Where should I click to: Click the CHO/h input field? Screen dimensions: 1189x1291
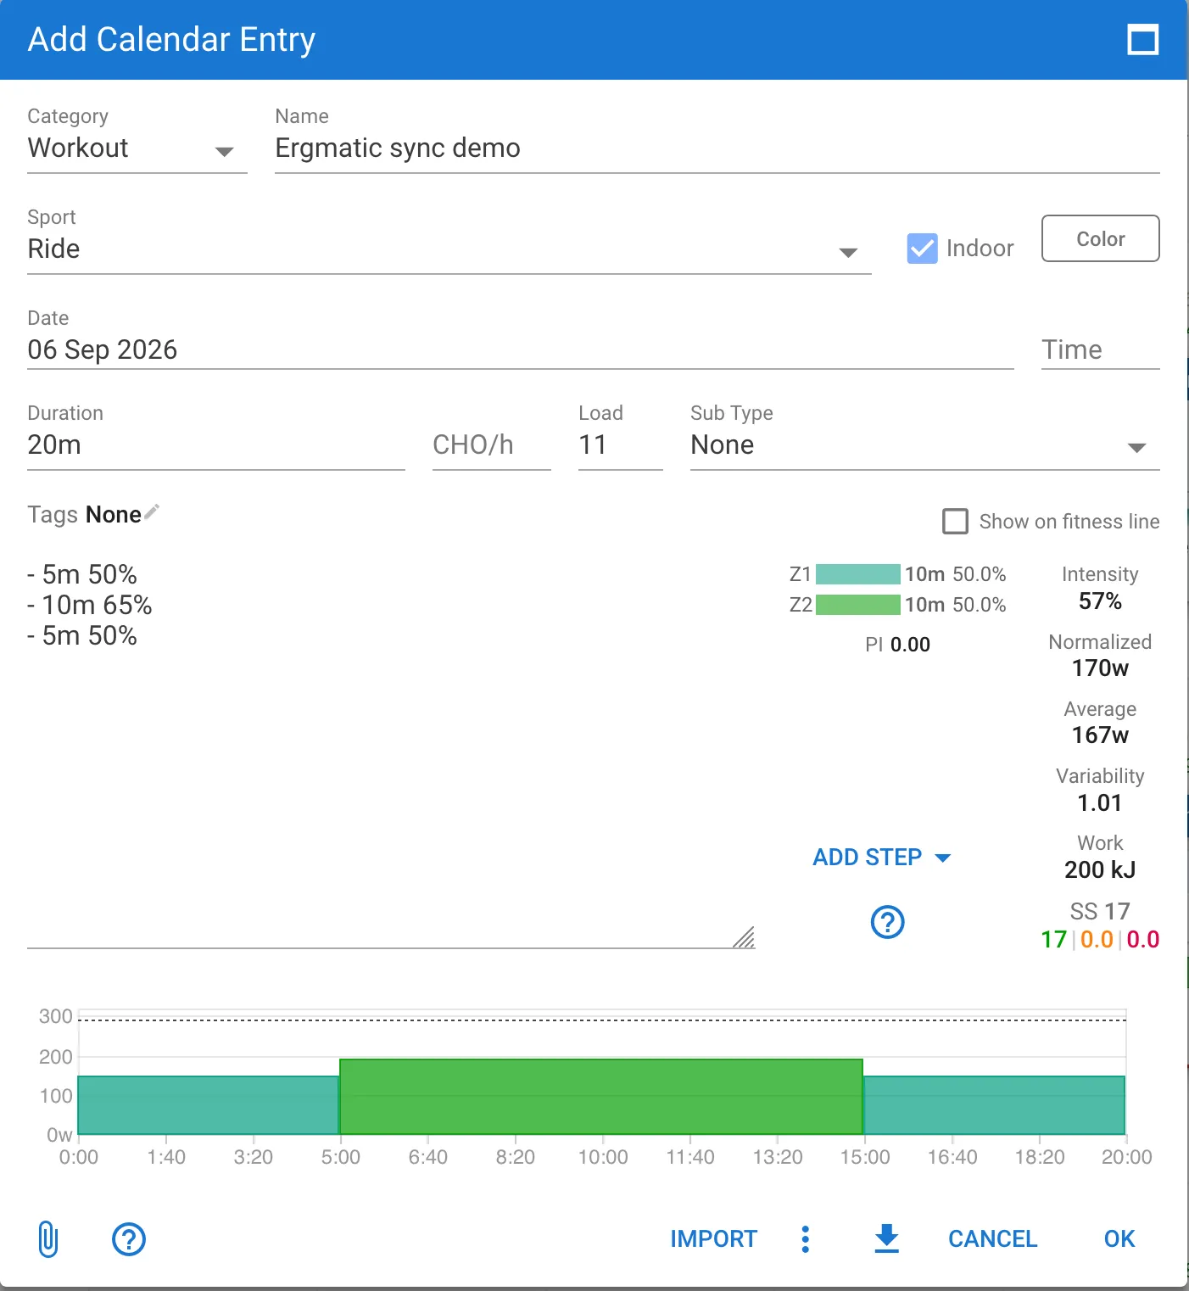(492, 445)
